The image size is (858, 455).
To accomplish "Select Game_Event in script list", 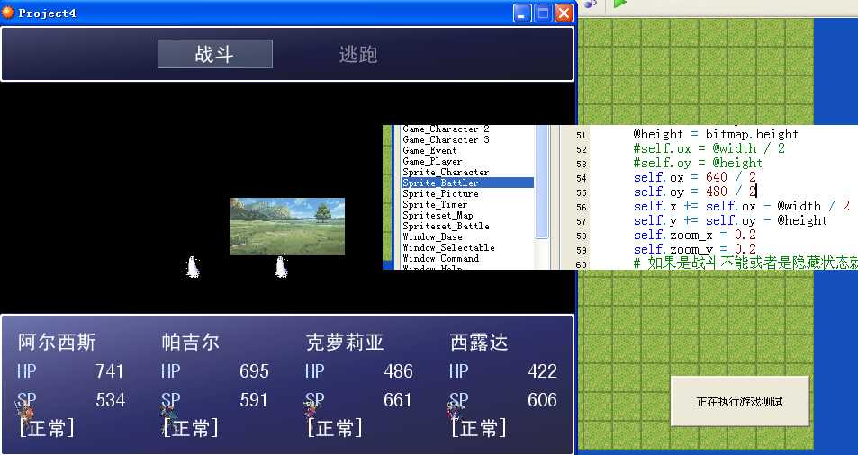I will click(x=429, y=151).
